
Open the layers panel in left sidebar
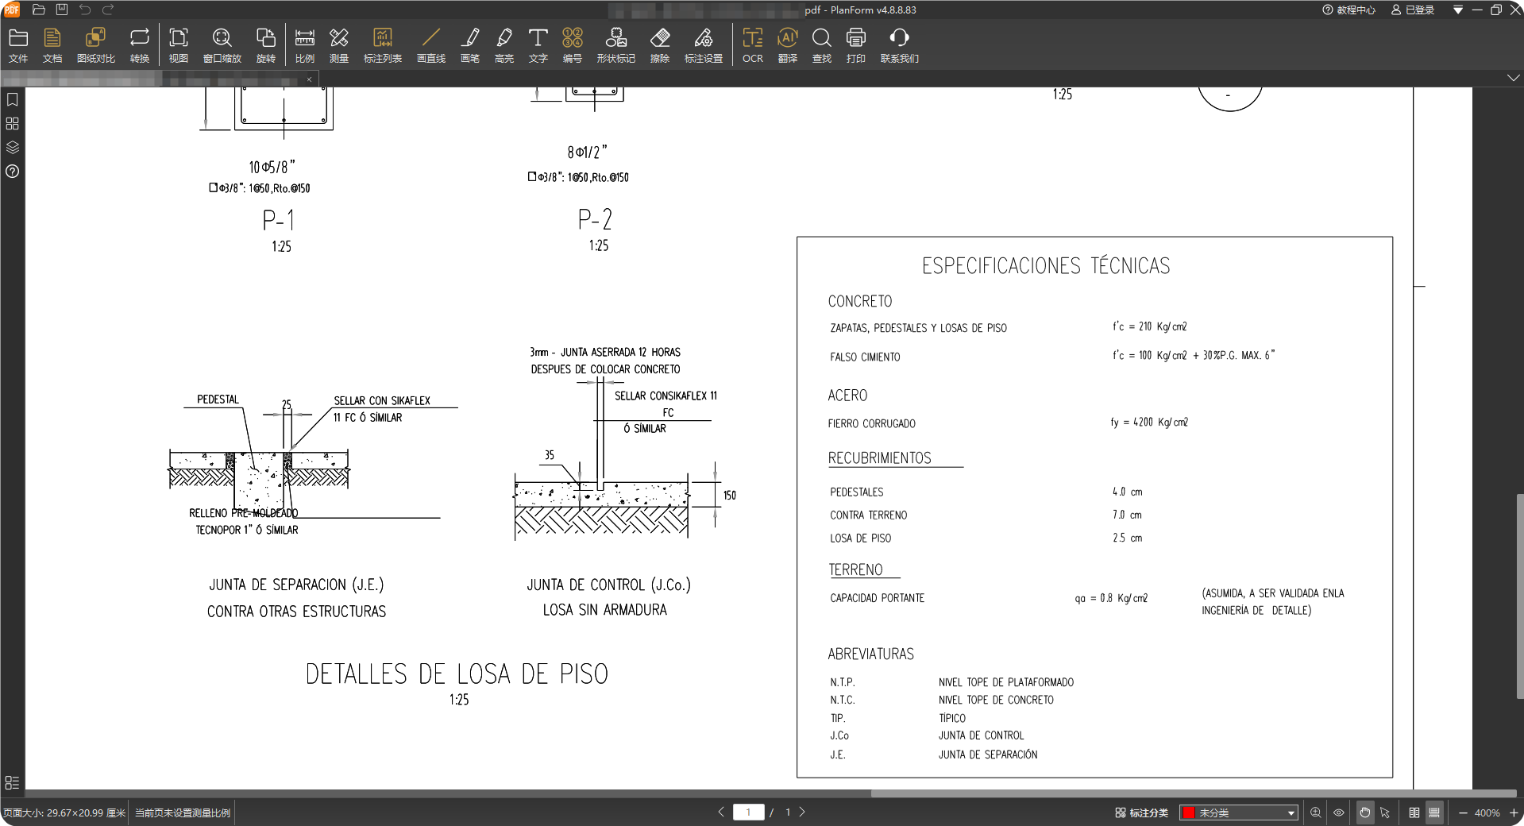12,147
